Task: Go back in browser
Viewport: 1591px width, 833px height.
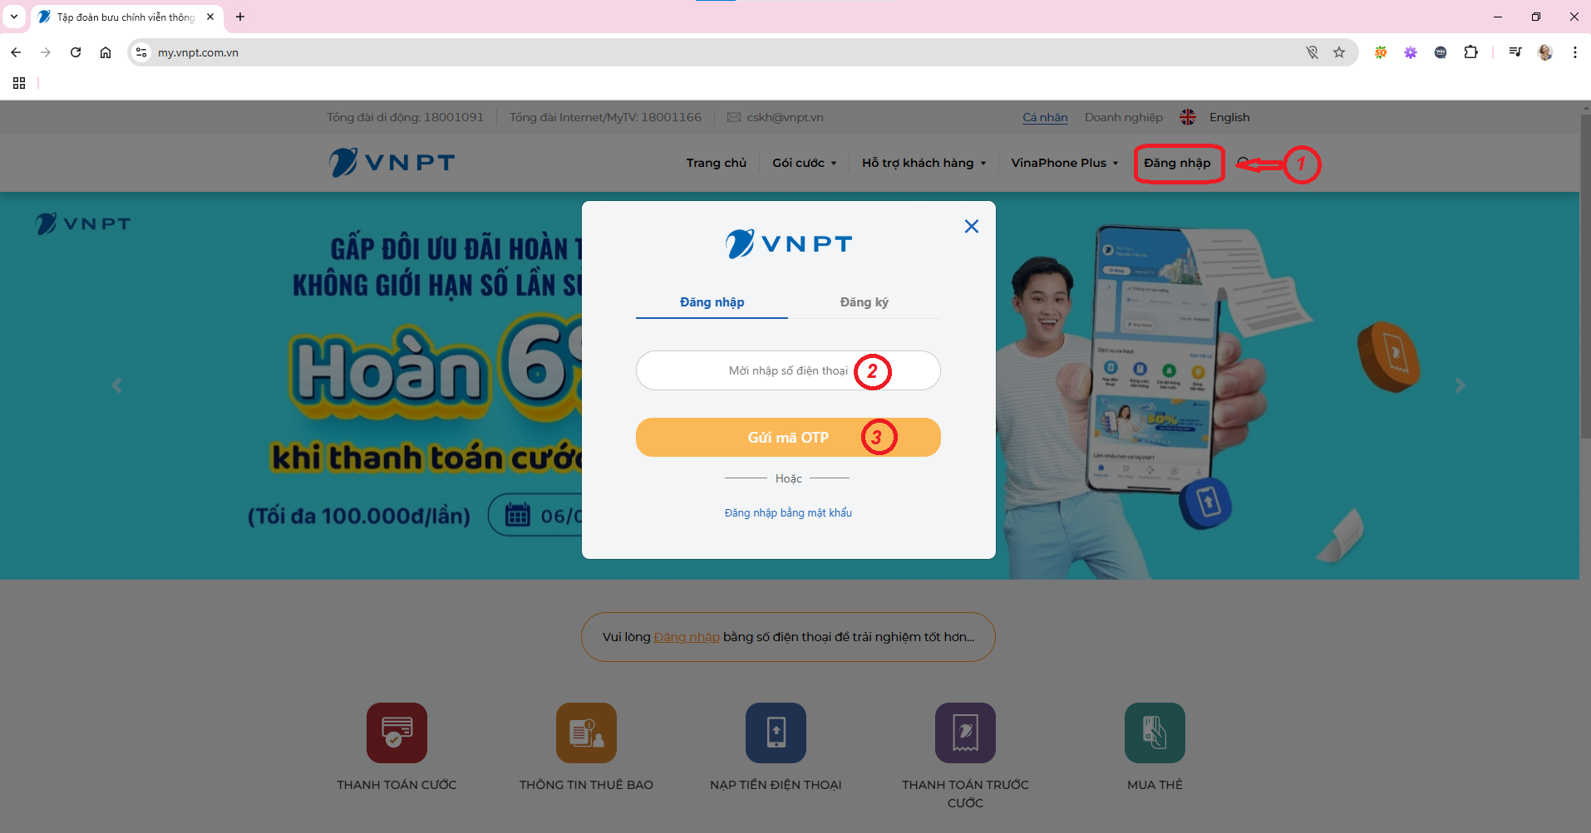Action: click(x=16, y=52)
